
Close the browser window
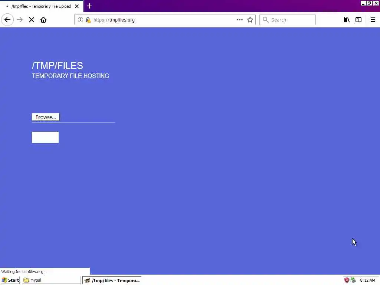(376, 3)
